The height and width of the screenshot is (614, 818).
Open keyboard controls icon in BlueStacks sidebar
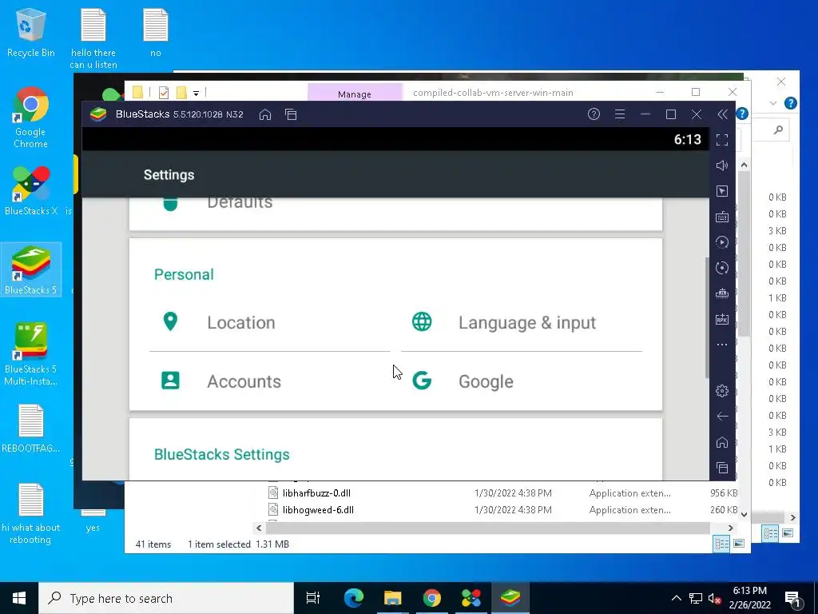tap(722, 217)
